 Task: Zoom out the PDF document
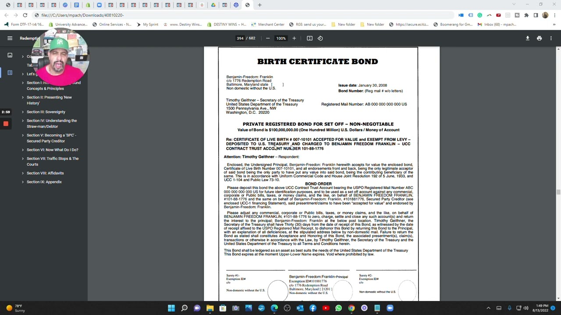[x=268, y=38]
